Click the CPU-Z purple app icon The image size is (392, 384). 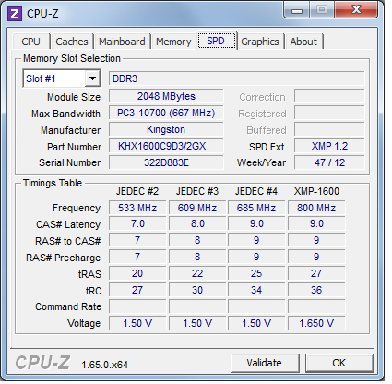[15, 14]
